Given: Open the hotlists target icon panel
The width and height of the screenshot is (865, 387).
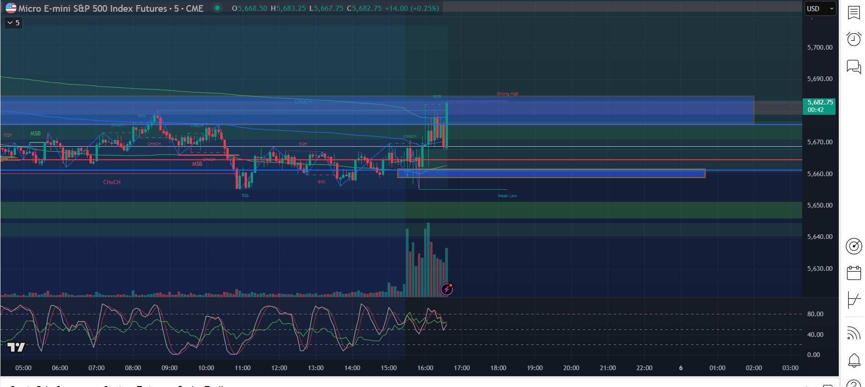Looking at the screenshot, I should [x=854, y=246].
